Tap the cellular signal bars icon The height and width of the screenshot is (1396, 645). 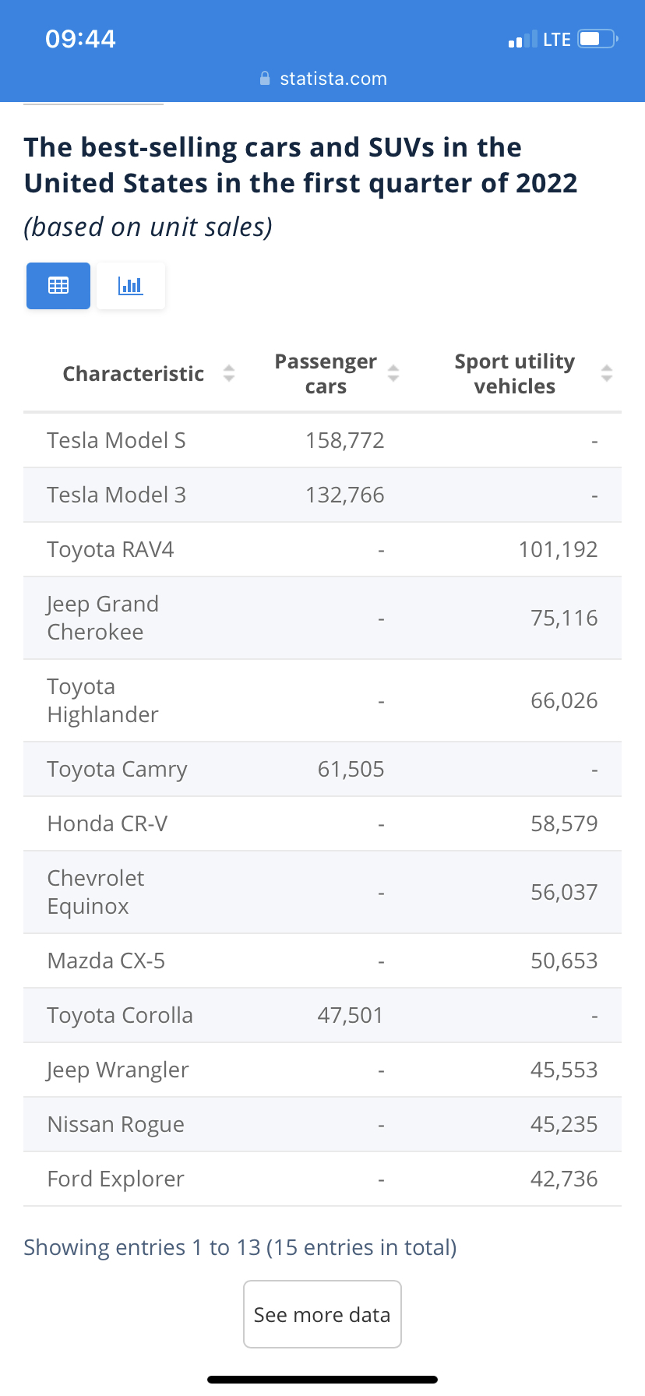[x=522, y=40]
